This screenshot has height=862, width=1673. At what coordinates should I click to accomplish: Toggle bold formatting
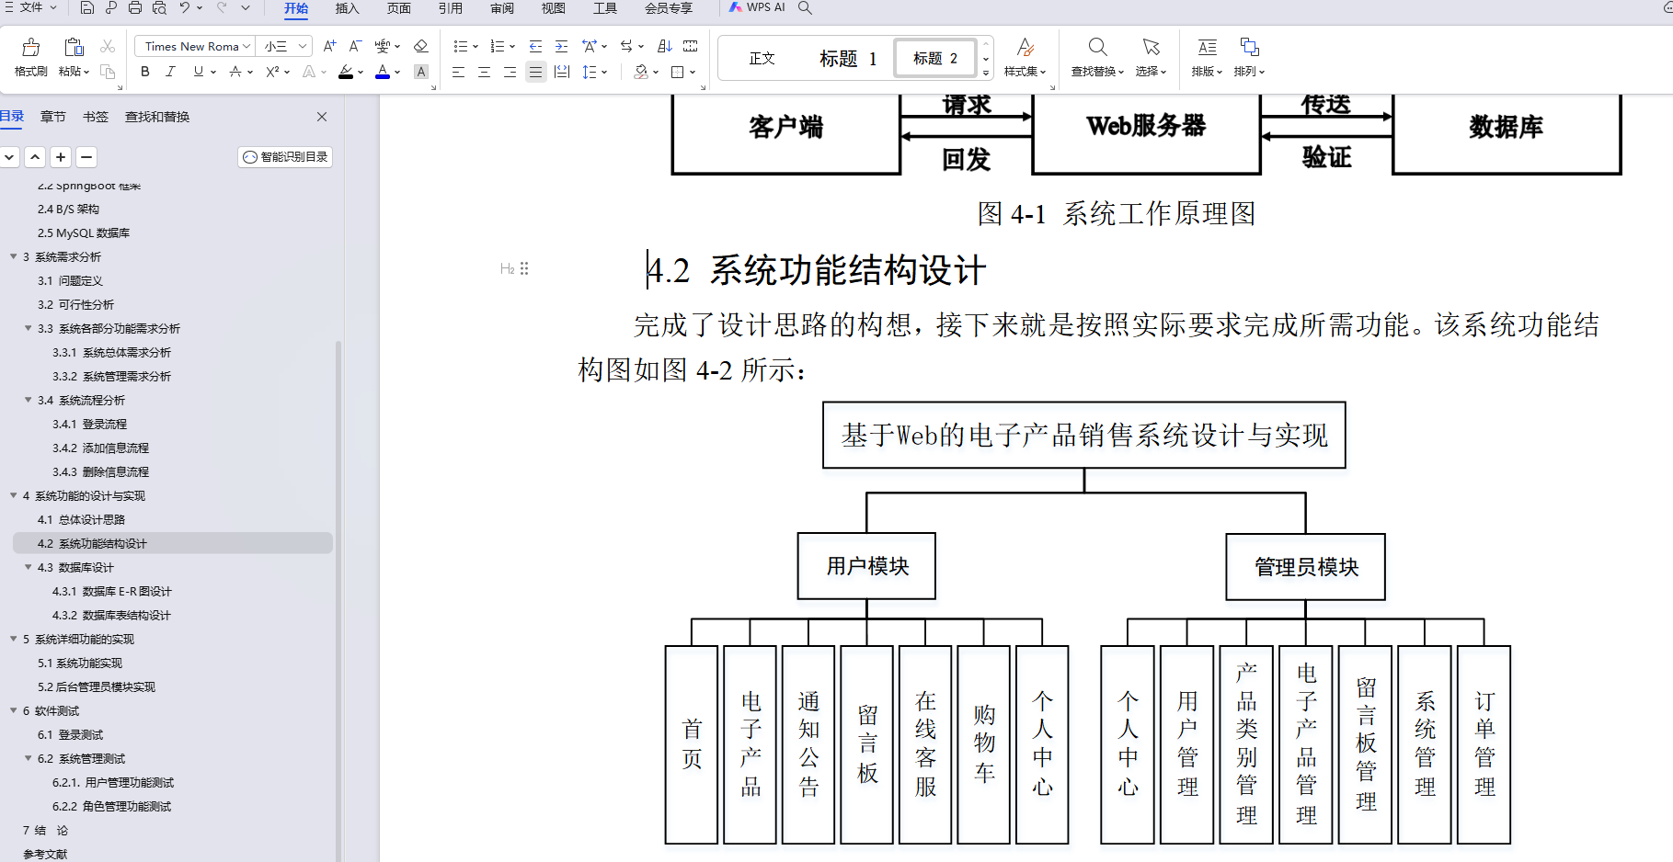click(x=144, y=71)
